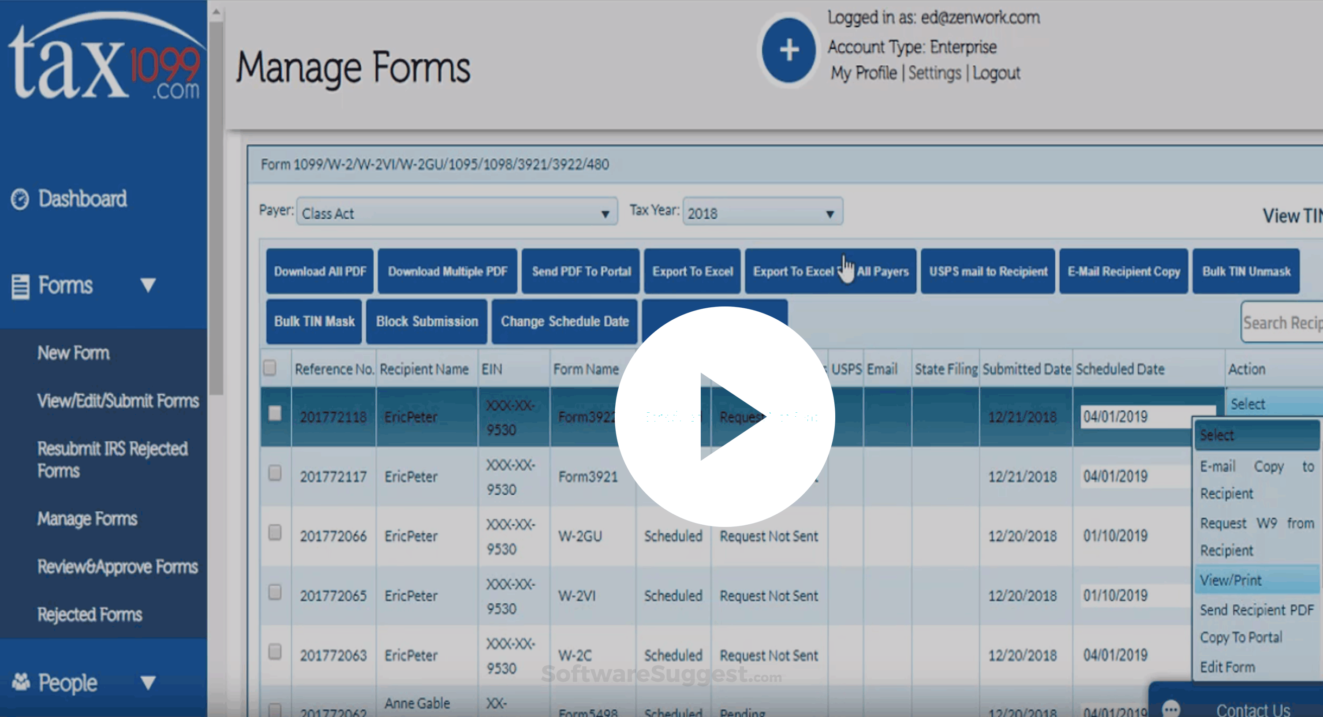Edit scheduled date field for 201772118
The width and height of the screenshot is (1323, 717).
click(x=1147, y=417)
